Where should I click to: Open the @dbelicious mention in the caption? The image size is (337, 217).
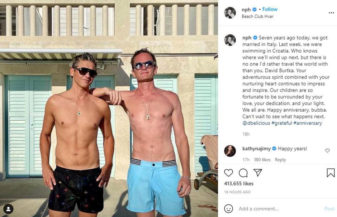(256, 123)
